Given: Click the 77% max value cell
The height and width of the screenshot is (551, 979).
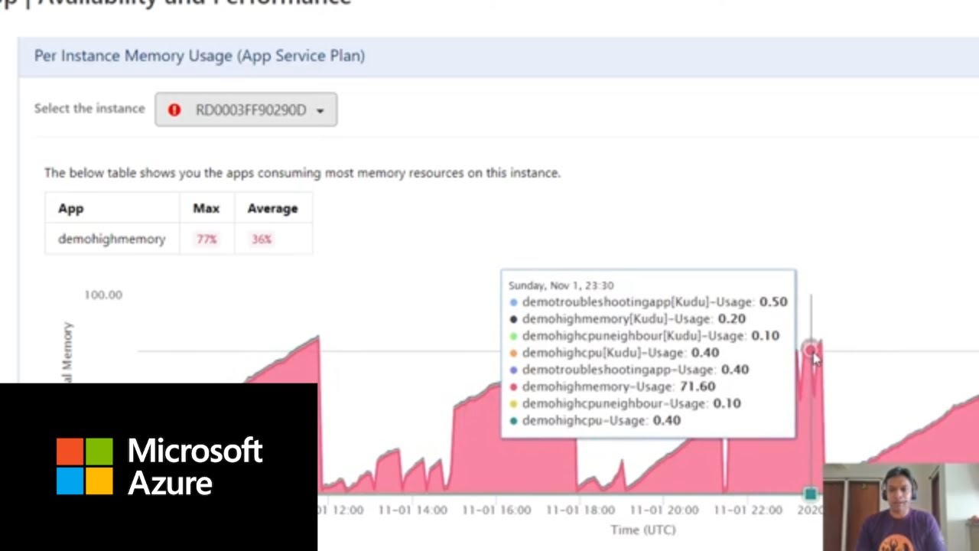Looking at the screenshot, I should point(207,239).
